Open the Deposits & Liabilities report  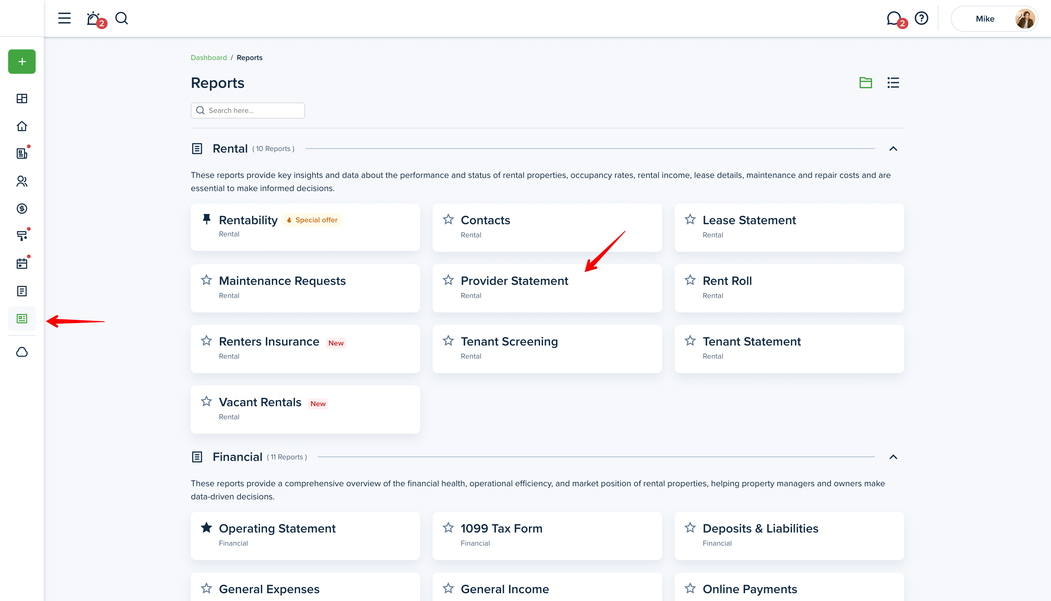789,536
